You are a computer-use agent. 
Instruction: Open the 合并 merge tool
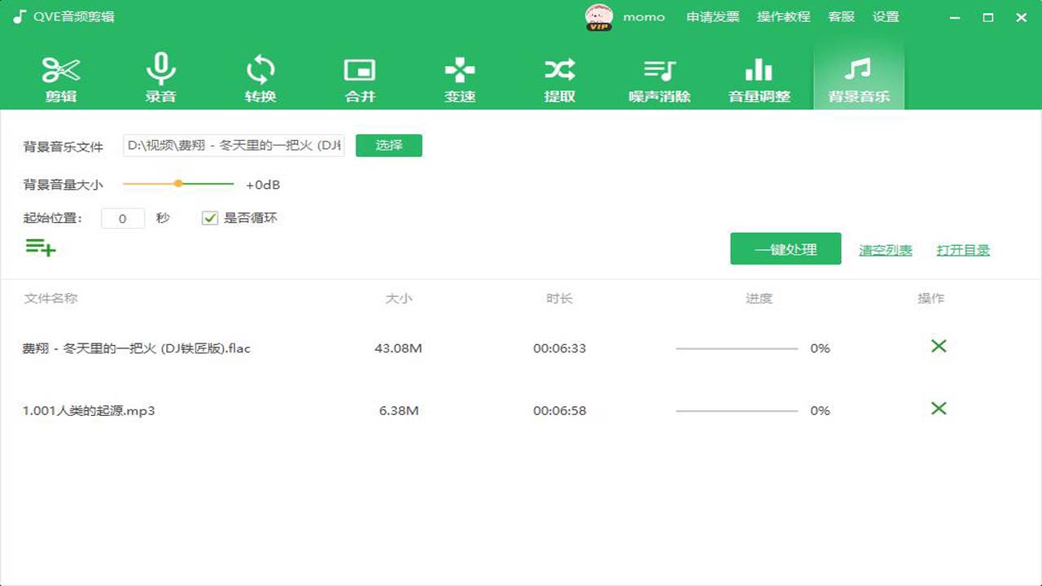[x=360, y=75]
